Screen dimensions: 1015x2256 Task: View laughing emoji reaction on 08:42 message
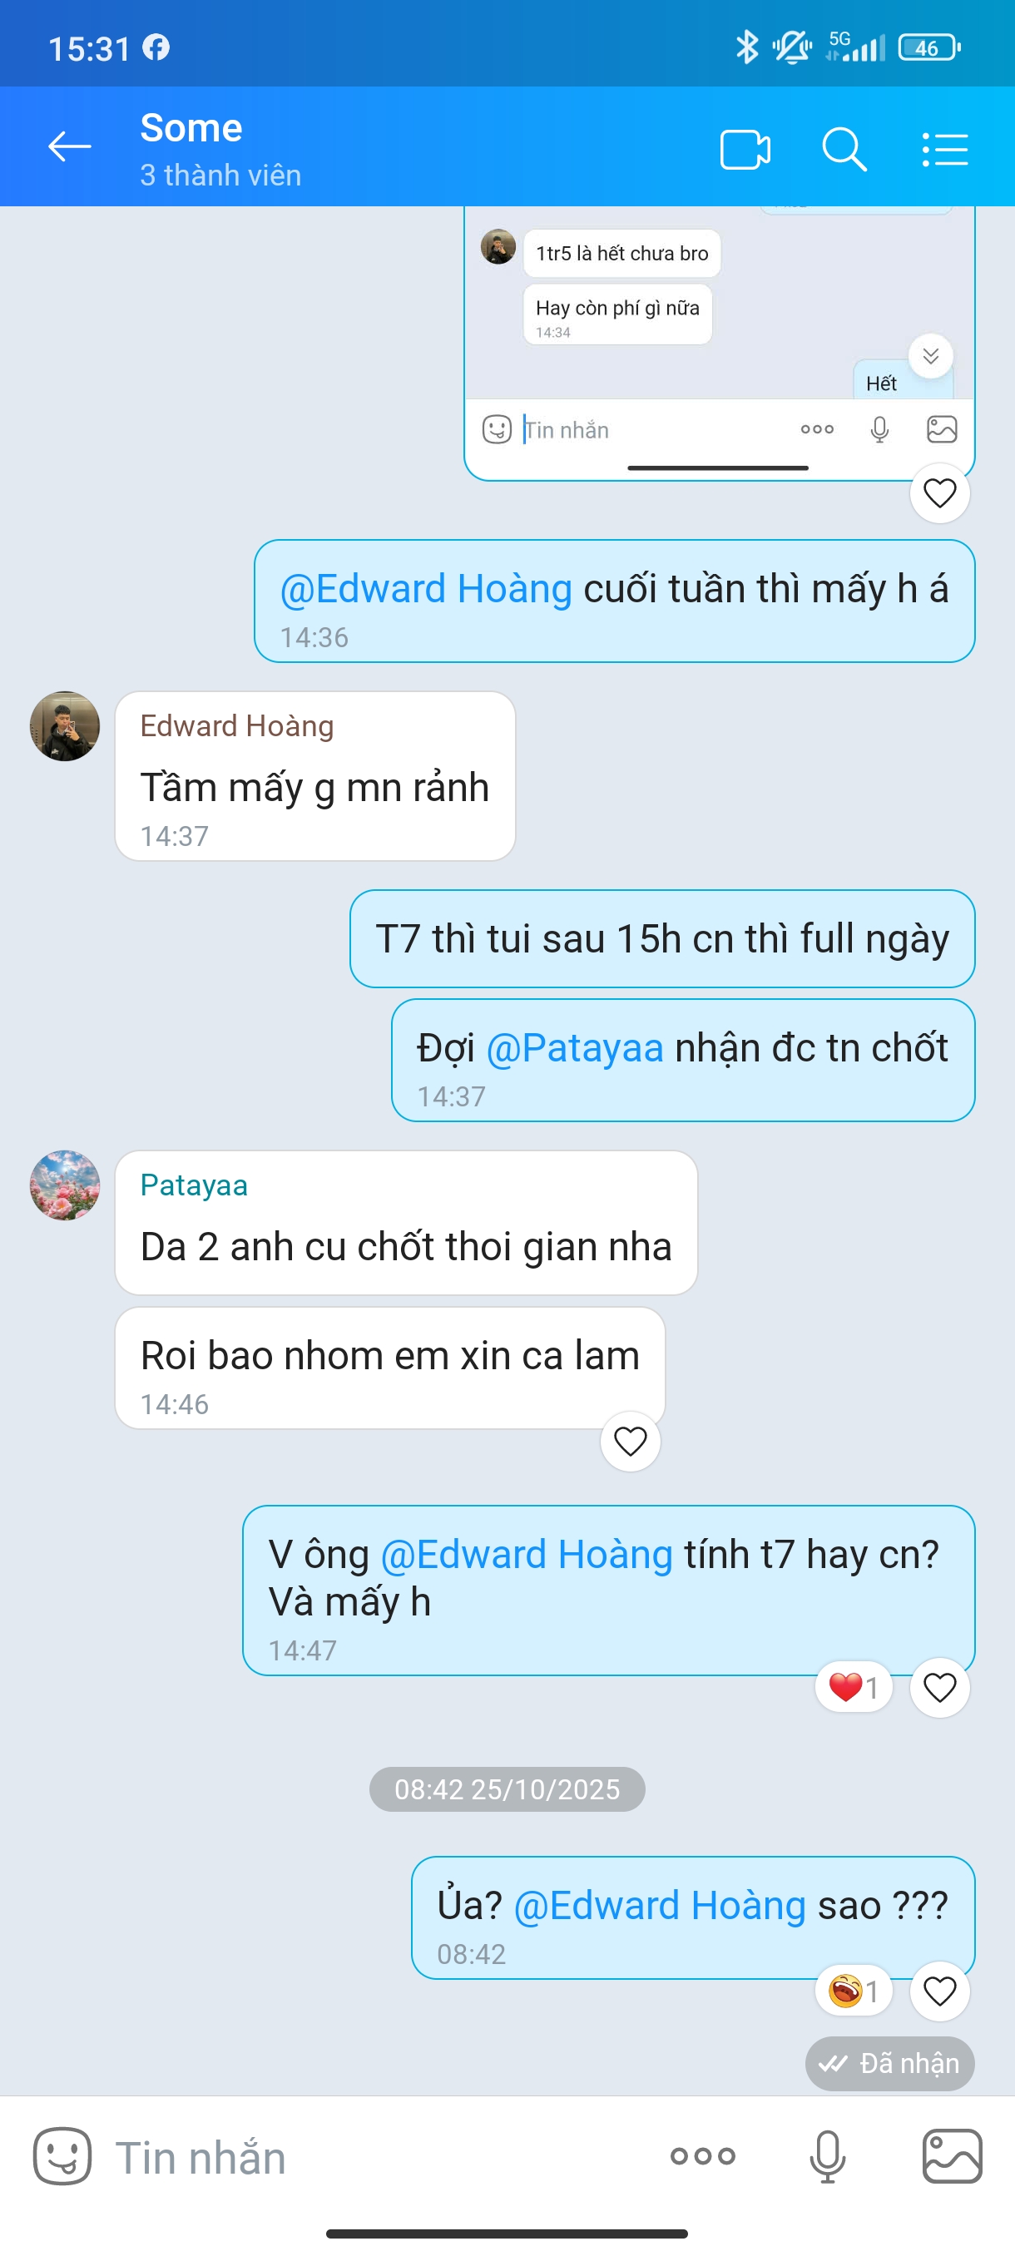853,1991
